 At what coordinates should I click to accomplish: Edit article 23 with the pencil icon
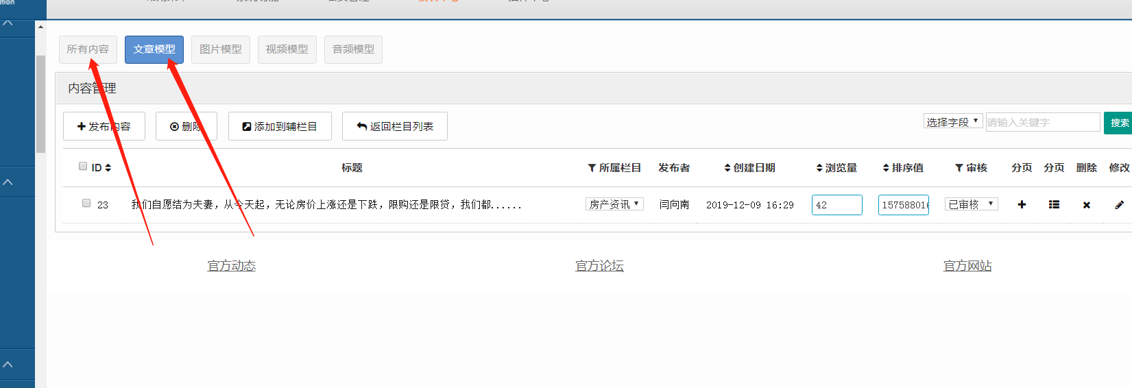coord(1119,204)
